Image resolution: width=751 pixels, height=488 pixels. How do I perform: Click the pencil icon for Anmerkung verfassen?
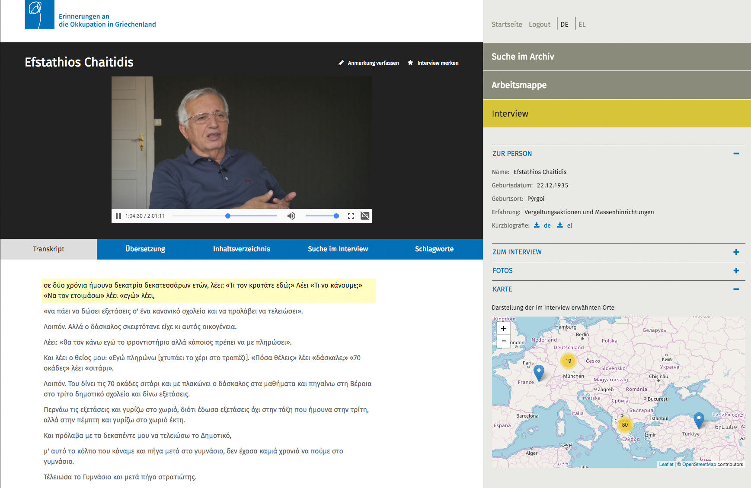point(341,63)
